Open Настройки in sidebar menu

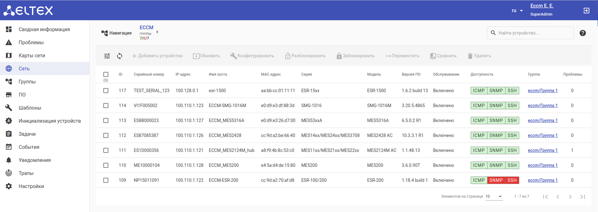point(31,186)
